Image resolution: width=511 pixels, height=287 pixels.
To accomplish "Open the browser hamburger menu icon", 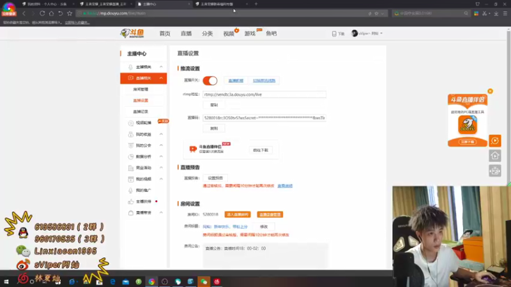I will click(x=505, y=13).
